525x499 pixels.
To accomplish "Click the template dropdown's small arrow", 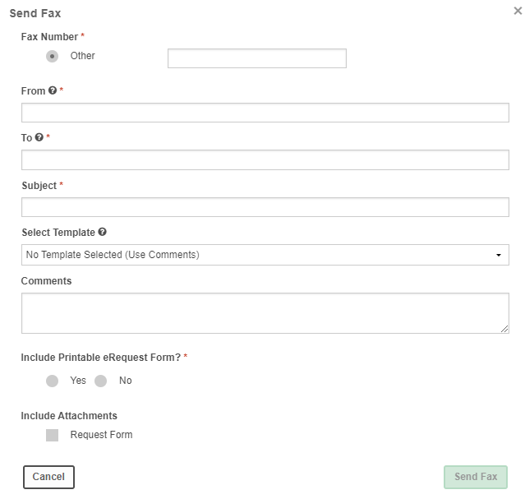I will [x=499, y=256].
